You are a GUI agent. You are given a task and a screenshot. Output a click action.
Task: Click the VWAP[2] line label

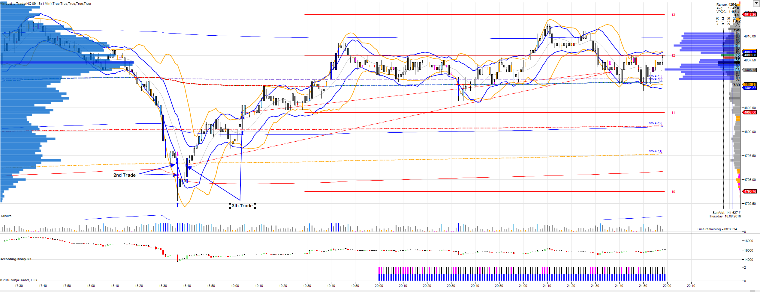[655, 123]
